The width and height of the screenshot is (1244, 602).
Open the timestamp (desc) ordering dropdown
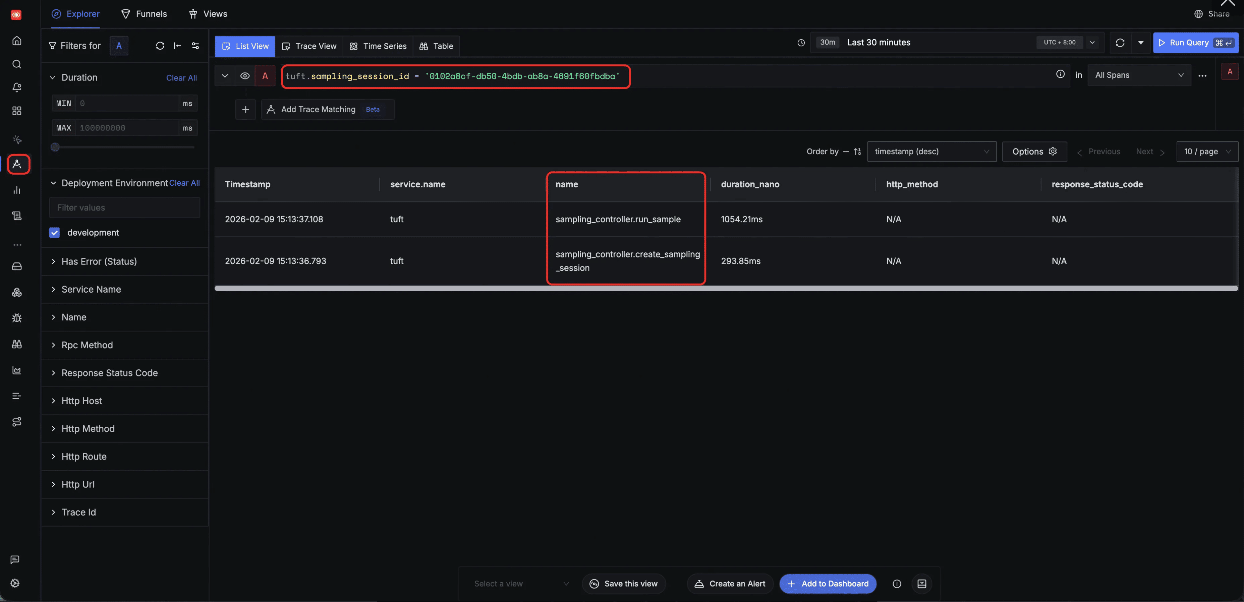pos(931,151)
